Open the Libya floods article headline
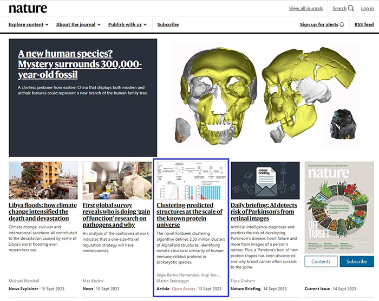Screen dimensions: 379x301 coord(43,212)
